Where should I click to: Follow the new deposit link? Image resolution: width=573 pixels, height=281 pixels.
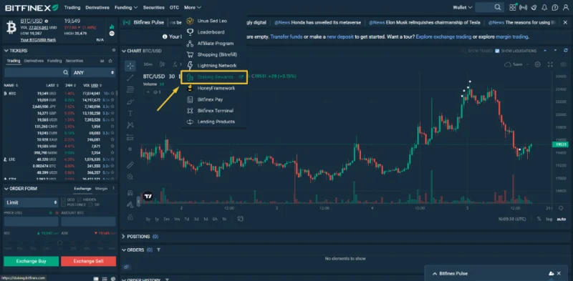340,37
